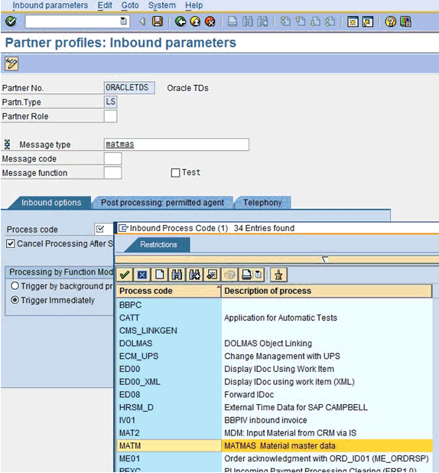Switch to Telephony tab
Image resolution: width=439 pixels, height=473 pixels.
[x=262, y=202]
